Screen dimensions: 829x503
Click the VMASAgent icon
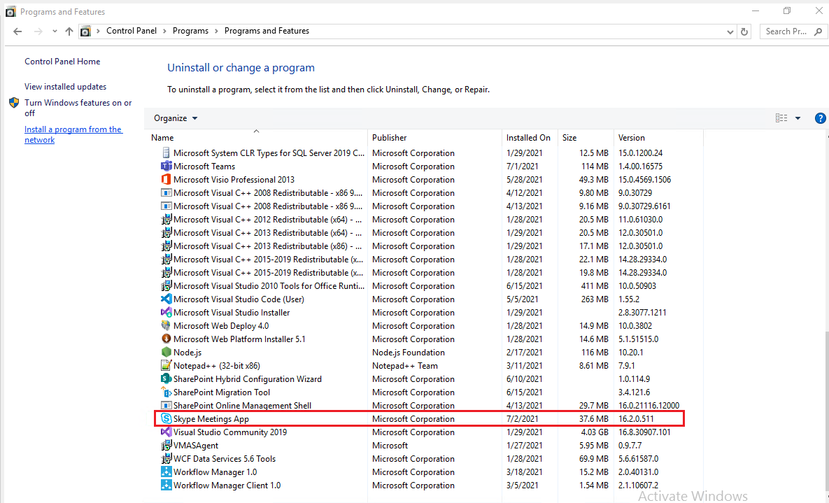coord(166,446)
